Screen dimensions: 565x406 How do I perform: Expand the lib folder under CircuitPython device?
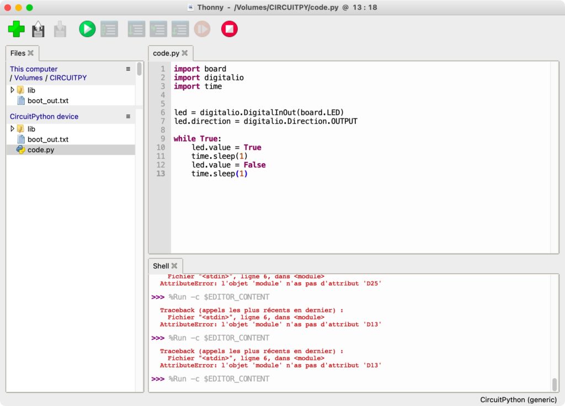coord(13,128)
